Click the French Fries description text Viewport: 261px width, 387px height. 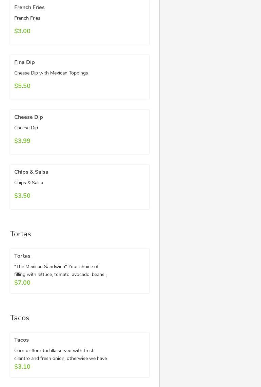tap(27, 18)
